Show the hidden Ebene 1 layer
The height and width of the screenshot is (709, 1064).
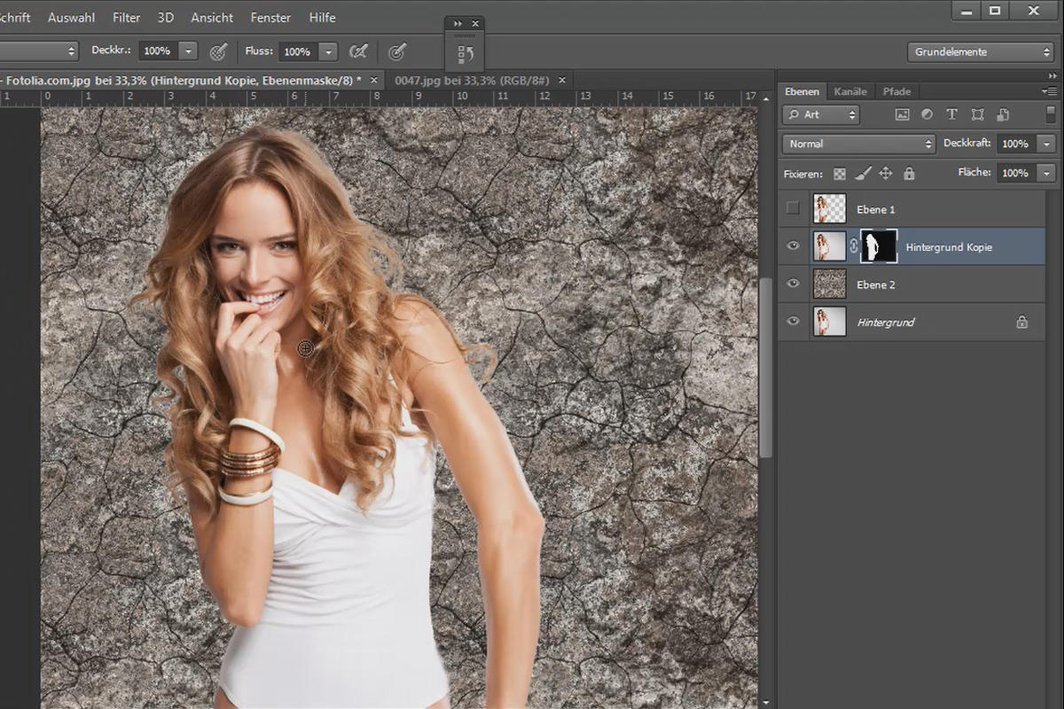click(x=793, y=209)
